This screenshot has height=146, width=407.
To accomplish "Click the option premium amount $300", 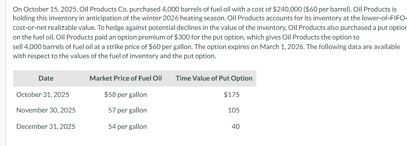I will pyautogui.click(x=179, y=37).
